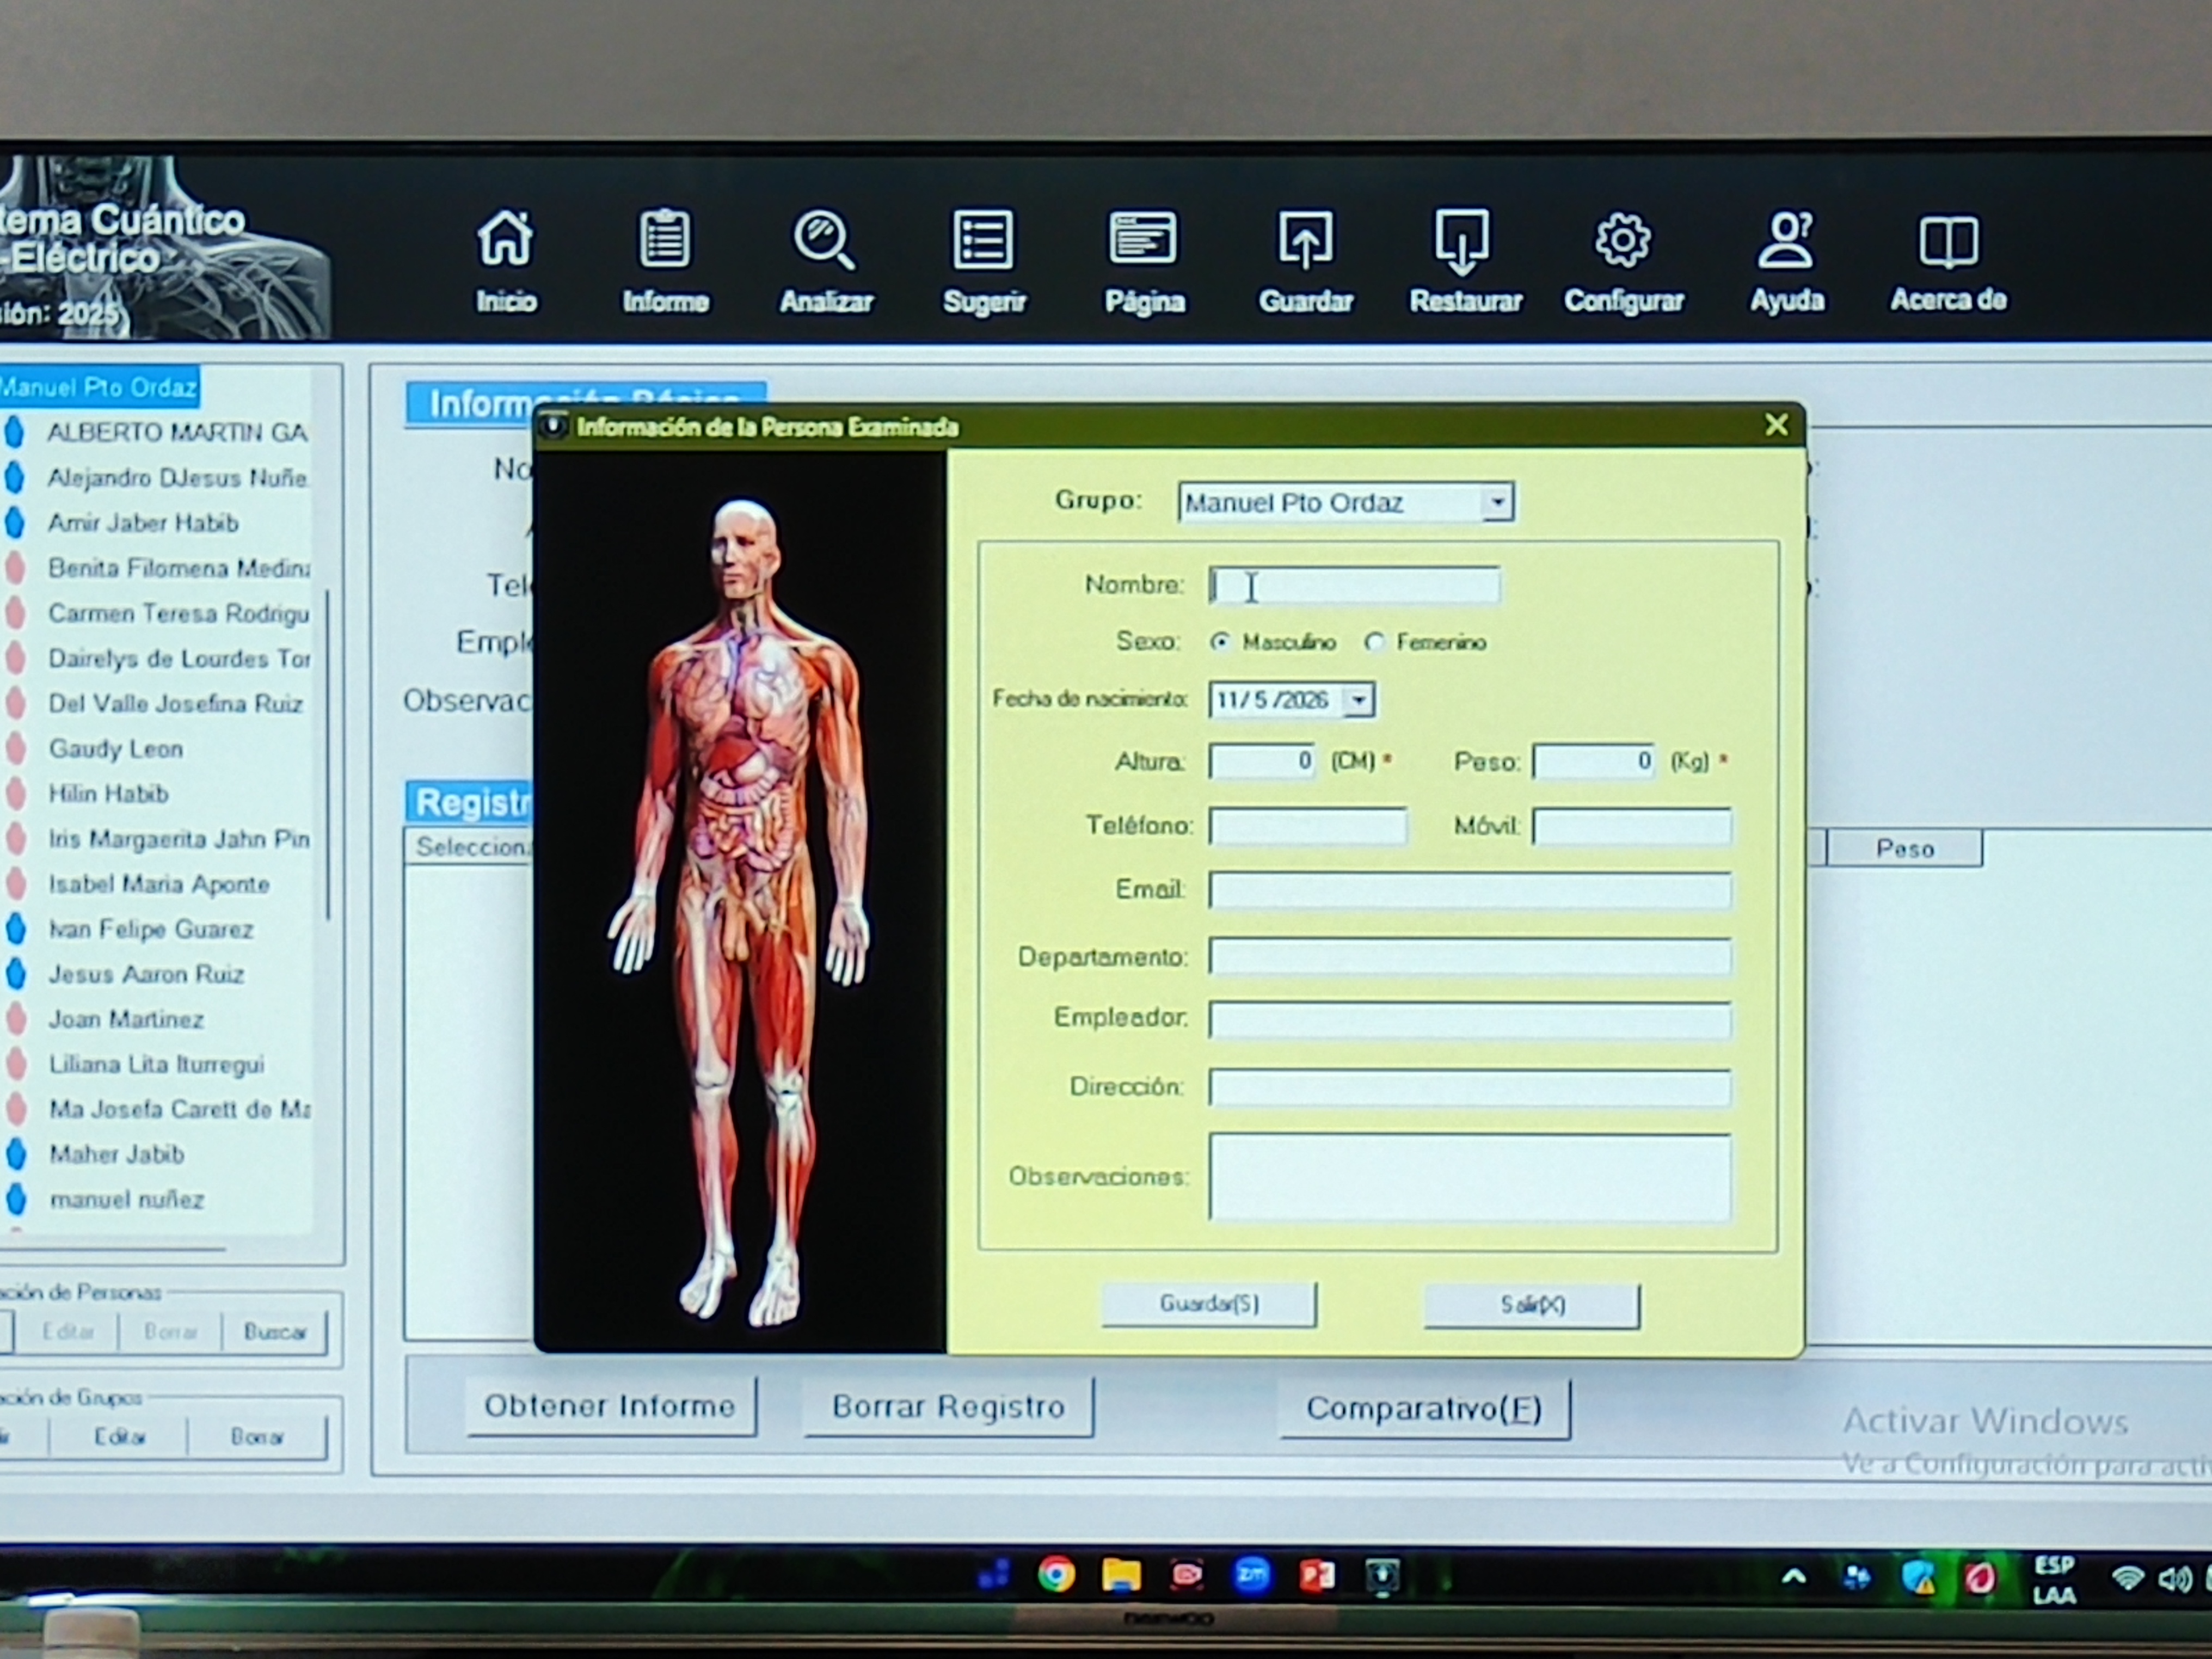Select Liliana Lita Iturregui in the list
The image size is (2212, 1659).
tap(157, 1064)
